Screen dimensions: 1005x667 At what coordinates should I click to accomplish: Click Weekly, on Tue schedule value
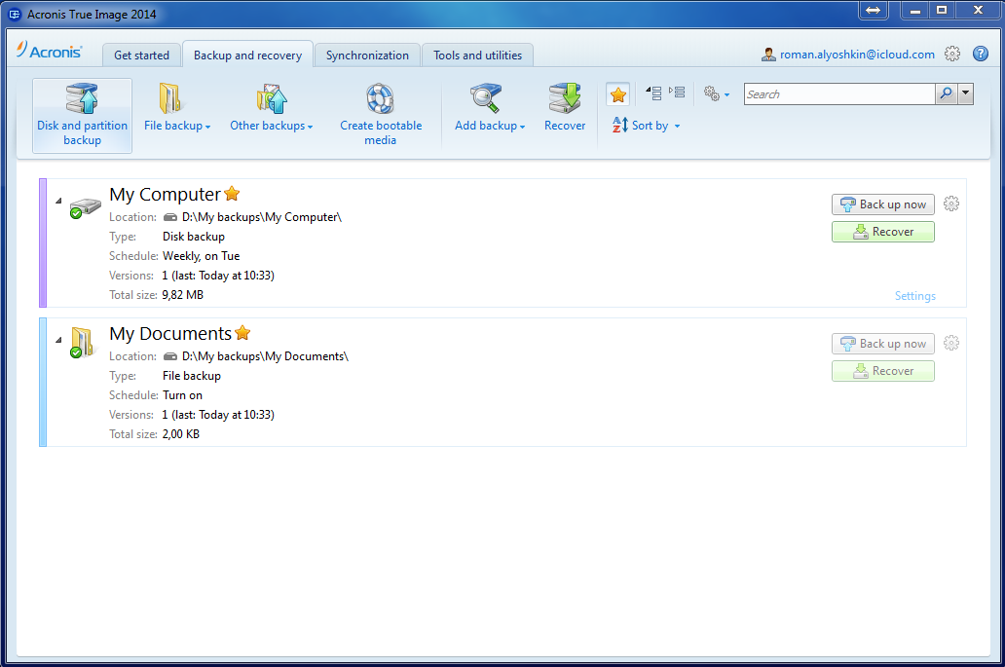coord(201,256)
